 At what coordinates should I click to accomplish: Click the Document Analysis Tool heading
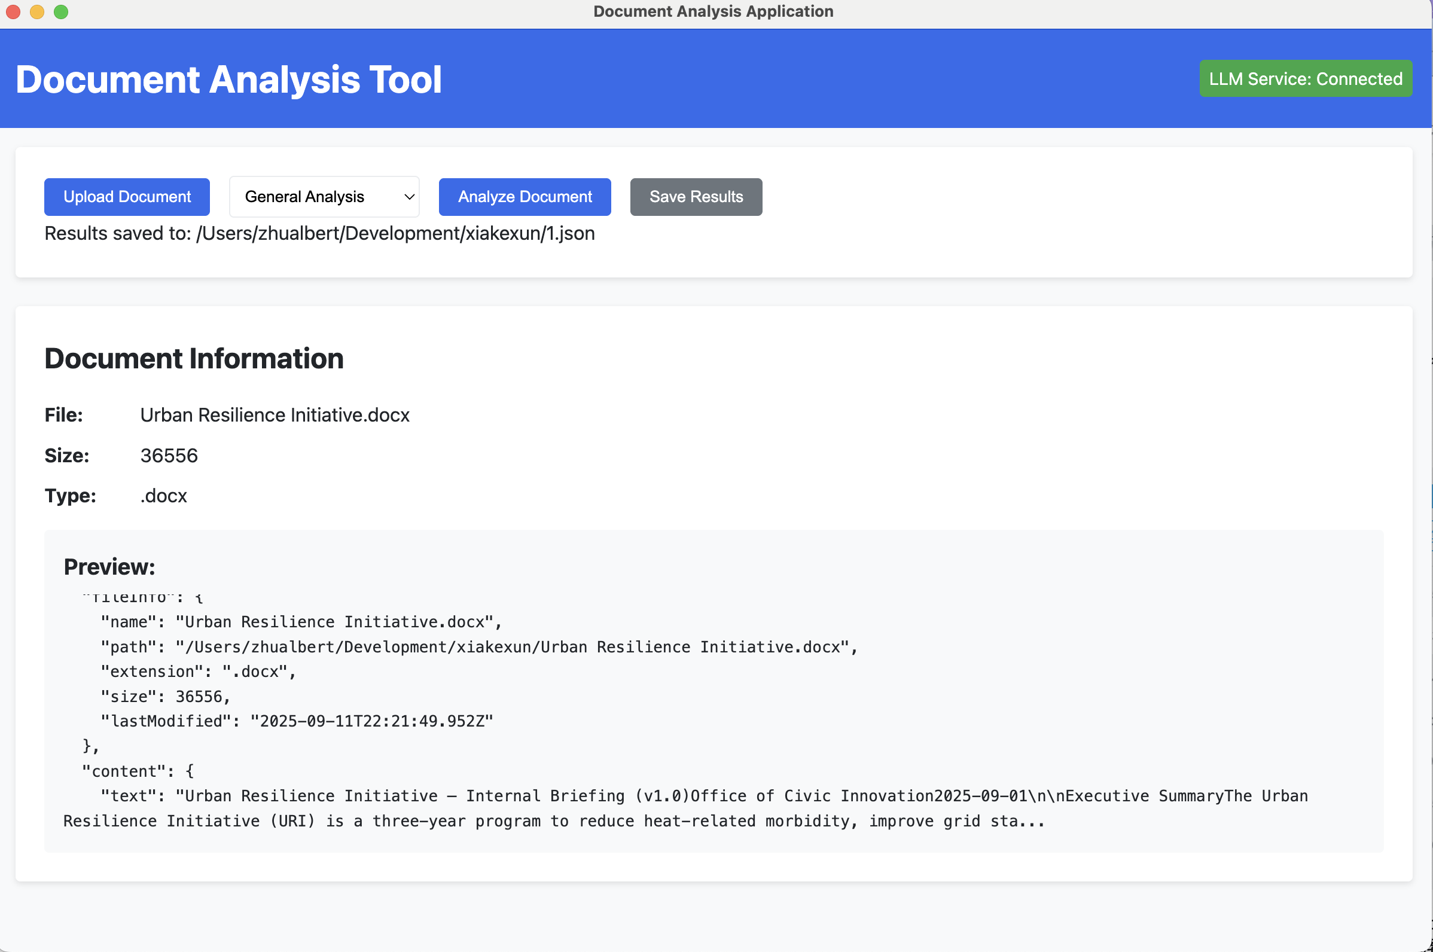228,80
